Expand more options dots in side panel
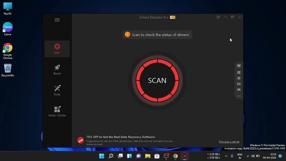286x161 pixels. point(239,96)
